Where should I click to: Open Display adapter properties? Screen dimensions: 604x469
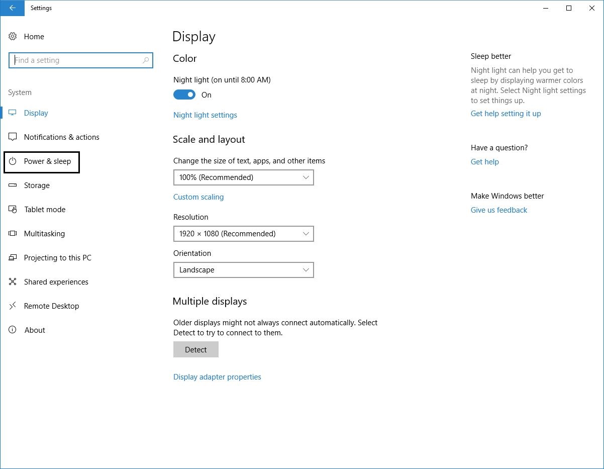pyautogui.click(x=217, y=377)
